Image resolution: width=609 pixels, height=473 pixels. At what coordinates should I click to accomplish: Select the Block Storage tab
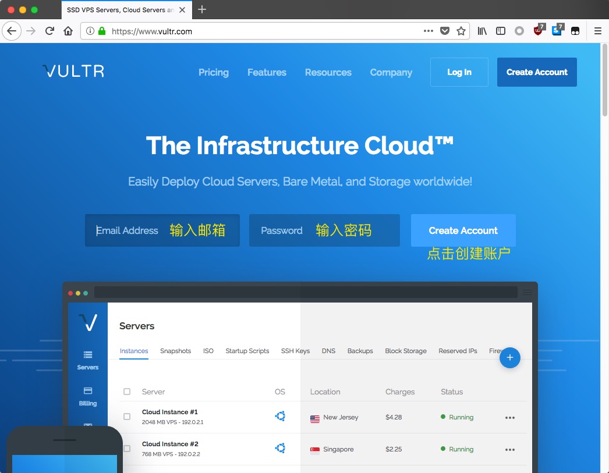coord(406,351)
